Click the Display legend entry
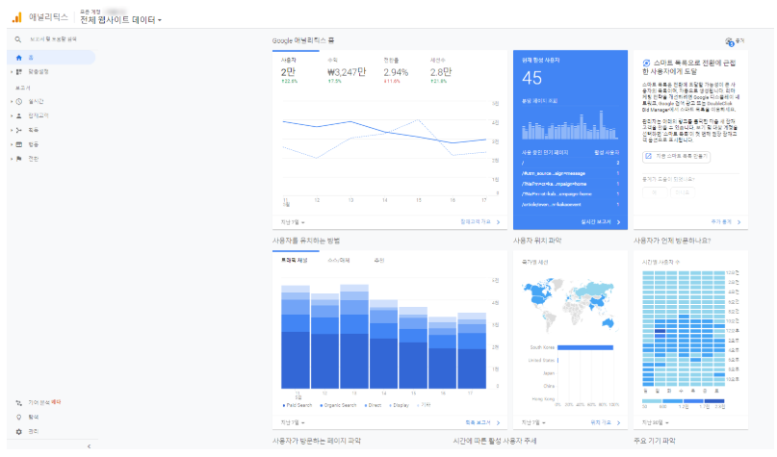 (400, 405)
